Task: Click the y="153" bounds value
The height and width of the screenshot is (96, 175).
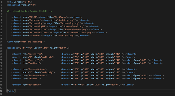Action: click(86, 57)
